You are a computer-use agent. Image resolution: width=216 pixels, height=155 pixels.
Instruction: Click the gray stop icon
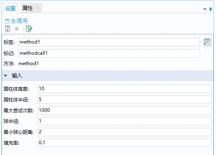point(17,29)
